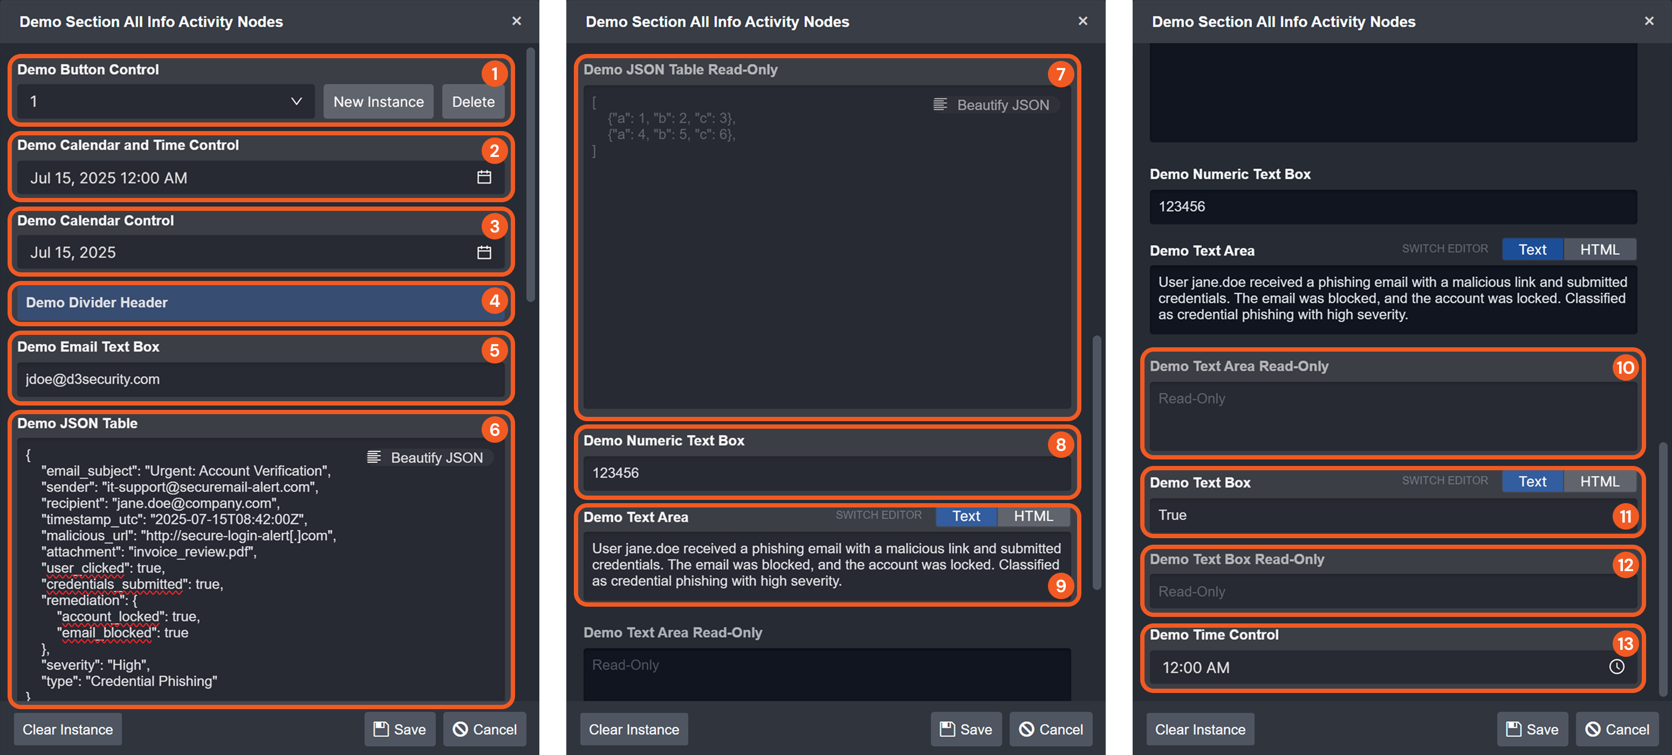Screen dimensions: 1672x755
Task: Click Clear Instance in the middle panel
Action: pyautogui.click(x=634, y=729)
